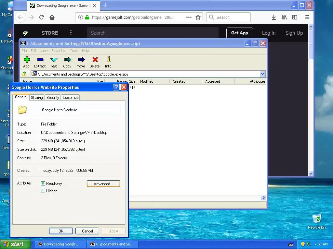Viewport: 333px width, 249px height.
Task: Click the help question mark in Properties dialog
Action: point(116,87)
